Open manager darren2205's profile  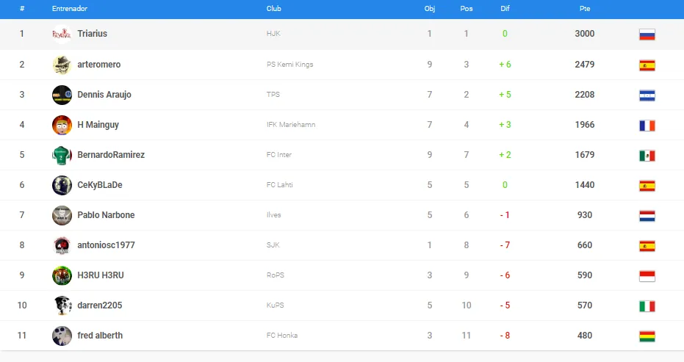[100, 305]
